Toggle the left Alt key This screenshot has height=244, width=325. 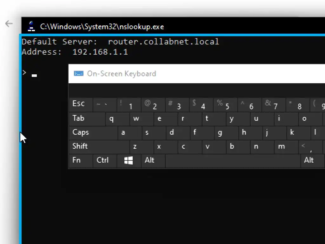click(153, 160)
